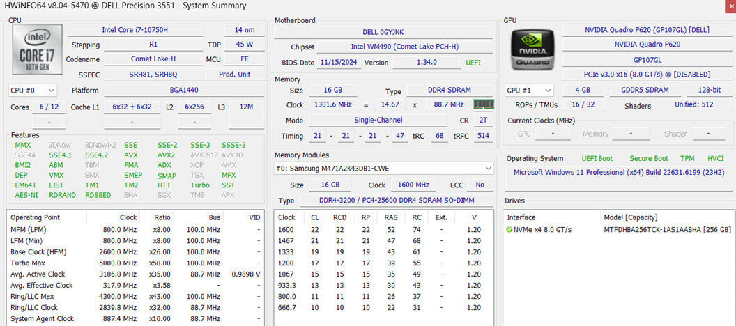Click the 14 nm process field
Viewport: 736px width, 326px height.
245,30
